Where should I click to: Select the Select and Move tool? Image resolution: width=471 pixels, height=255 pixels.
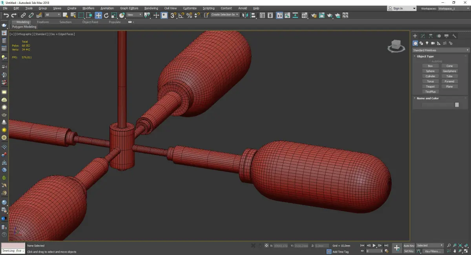point(98,15)
